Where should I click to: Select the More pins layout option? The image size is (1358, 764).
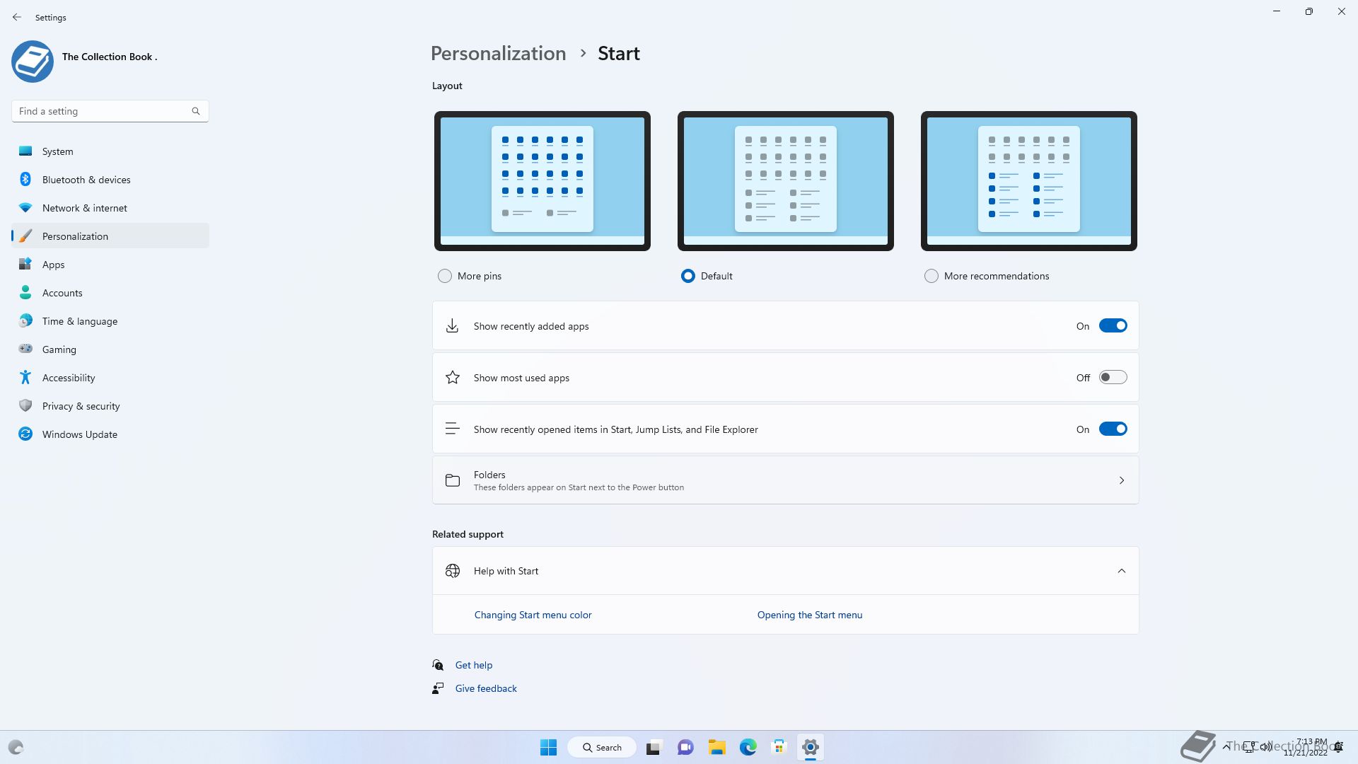445,276
